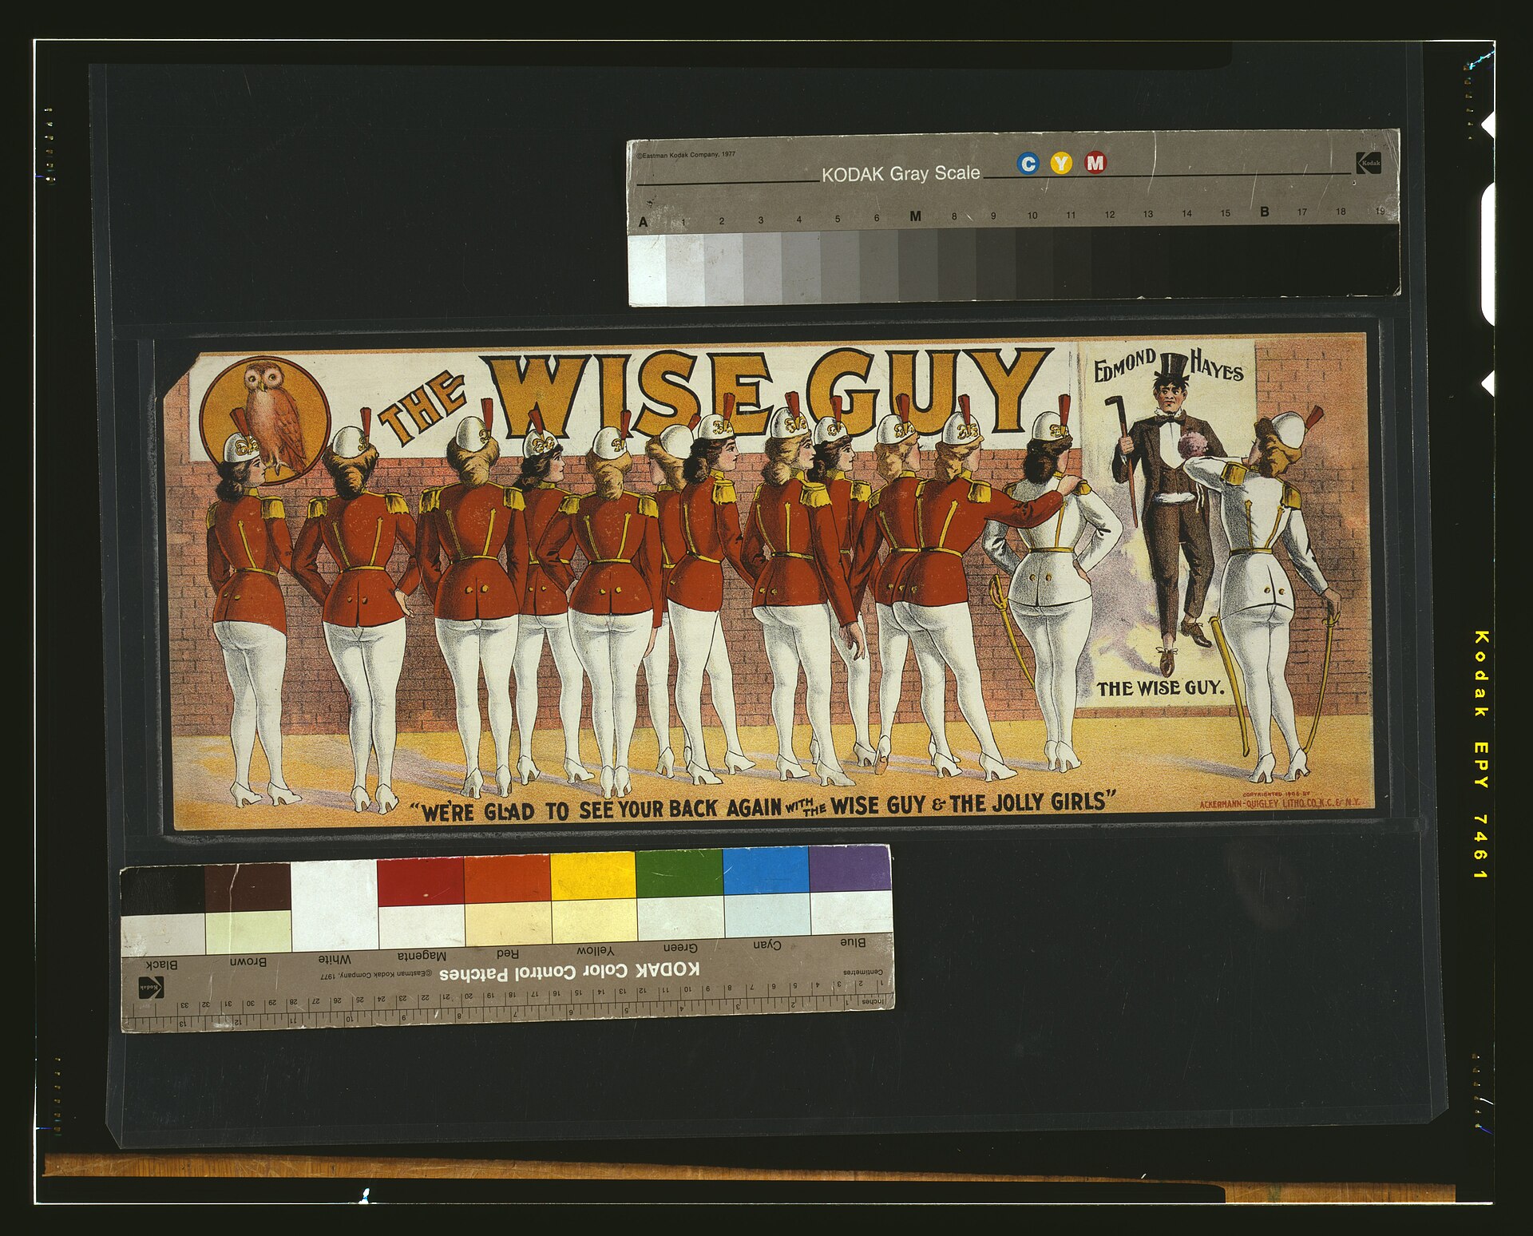
Task: Select the yellow color patch
Action: click(593, 877)
